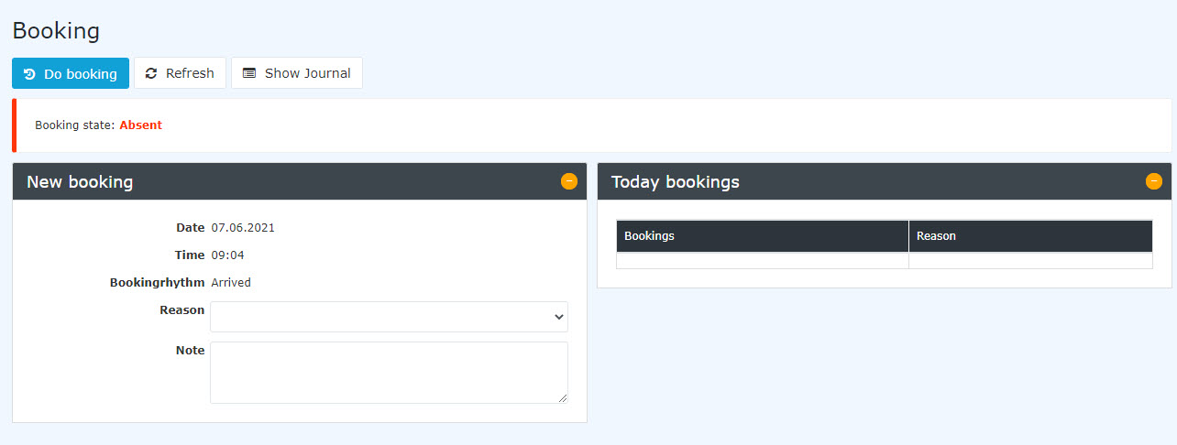Collapse the New booking panel
Screen dimensions: 1177x445
tap(569, 181)
